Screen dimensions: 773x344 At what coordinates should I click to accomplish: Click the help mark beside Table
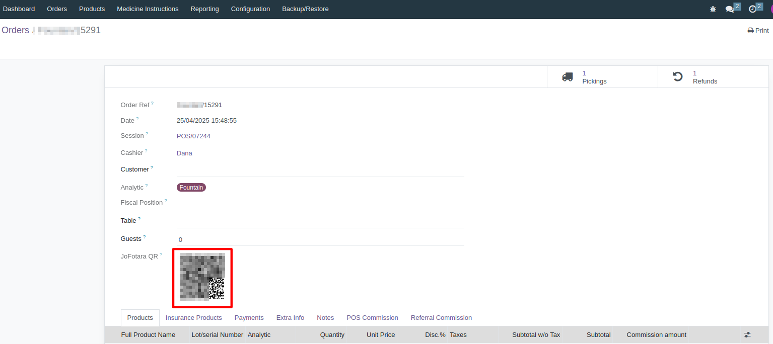[x=139, y=219]
